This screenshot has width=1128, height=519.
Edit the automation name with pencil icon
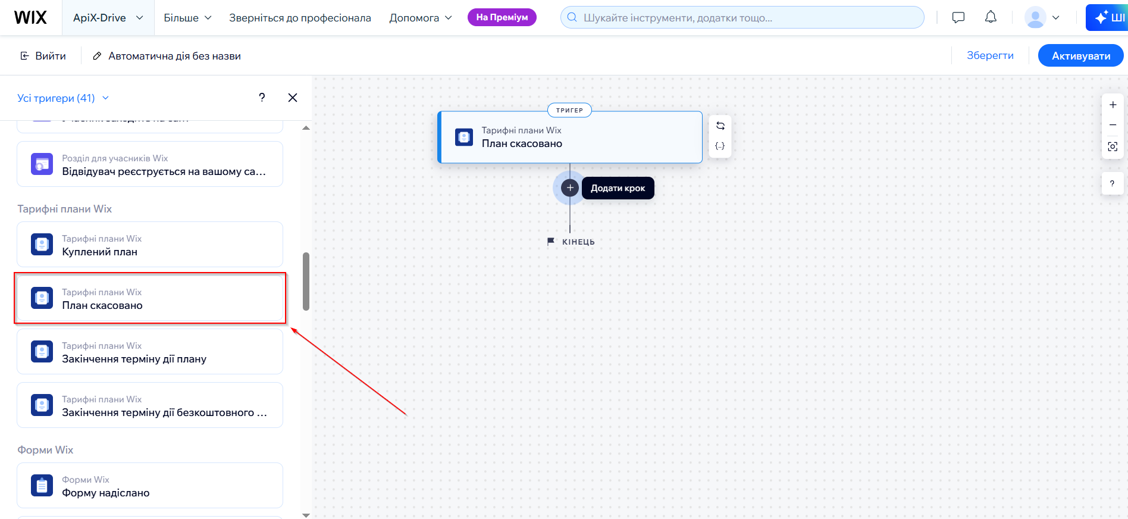(x=97, y=56)
